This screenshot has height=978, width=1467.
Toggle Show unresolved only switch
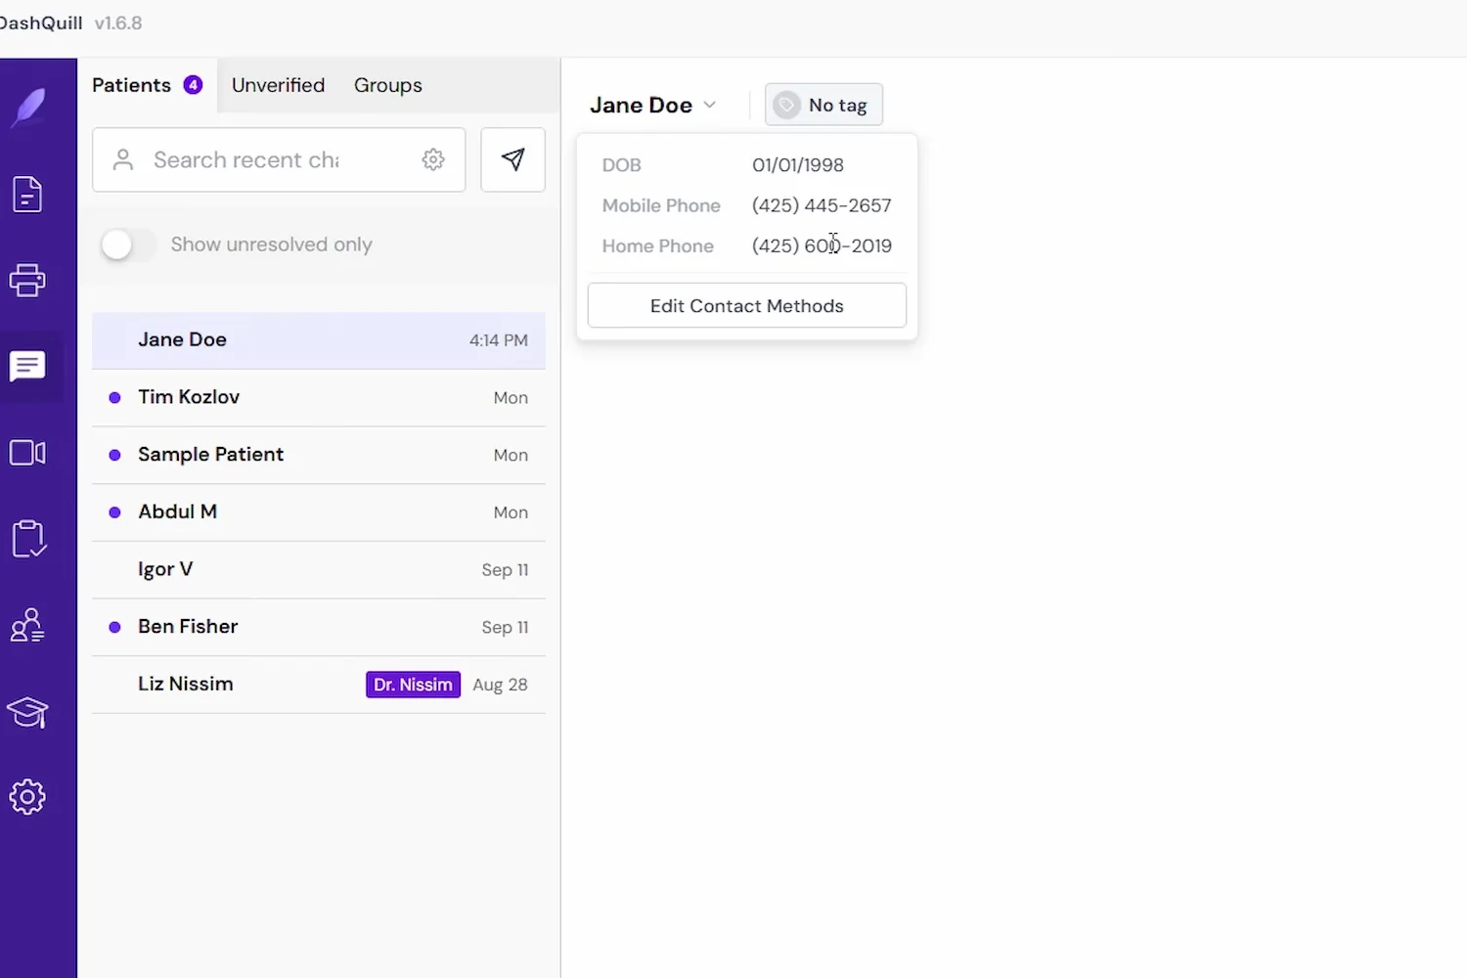[128, 244]
